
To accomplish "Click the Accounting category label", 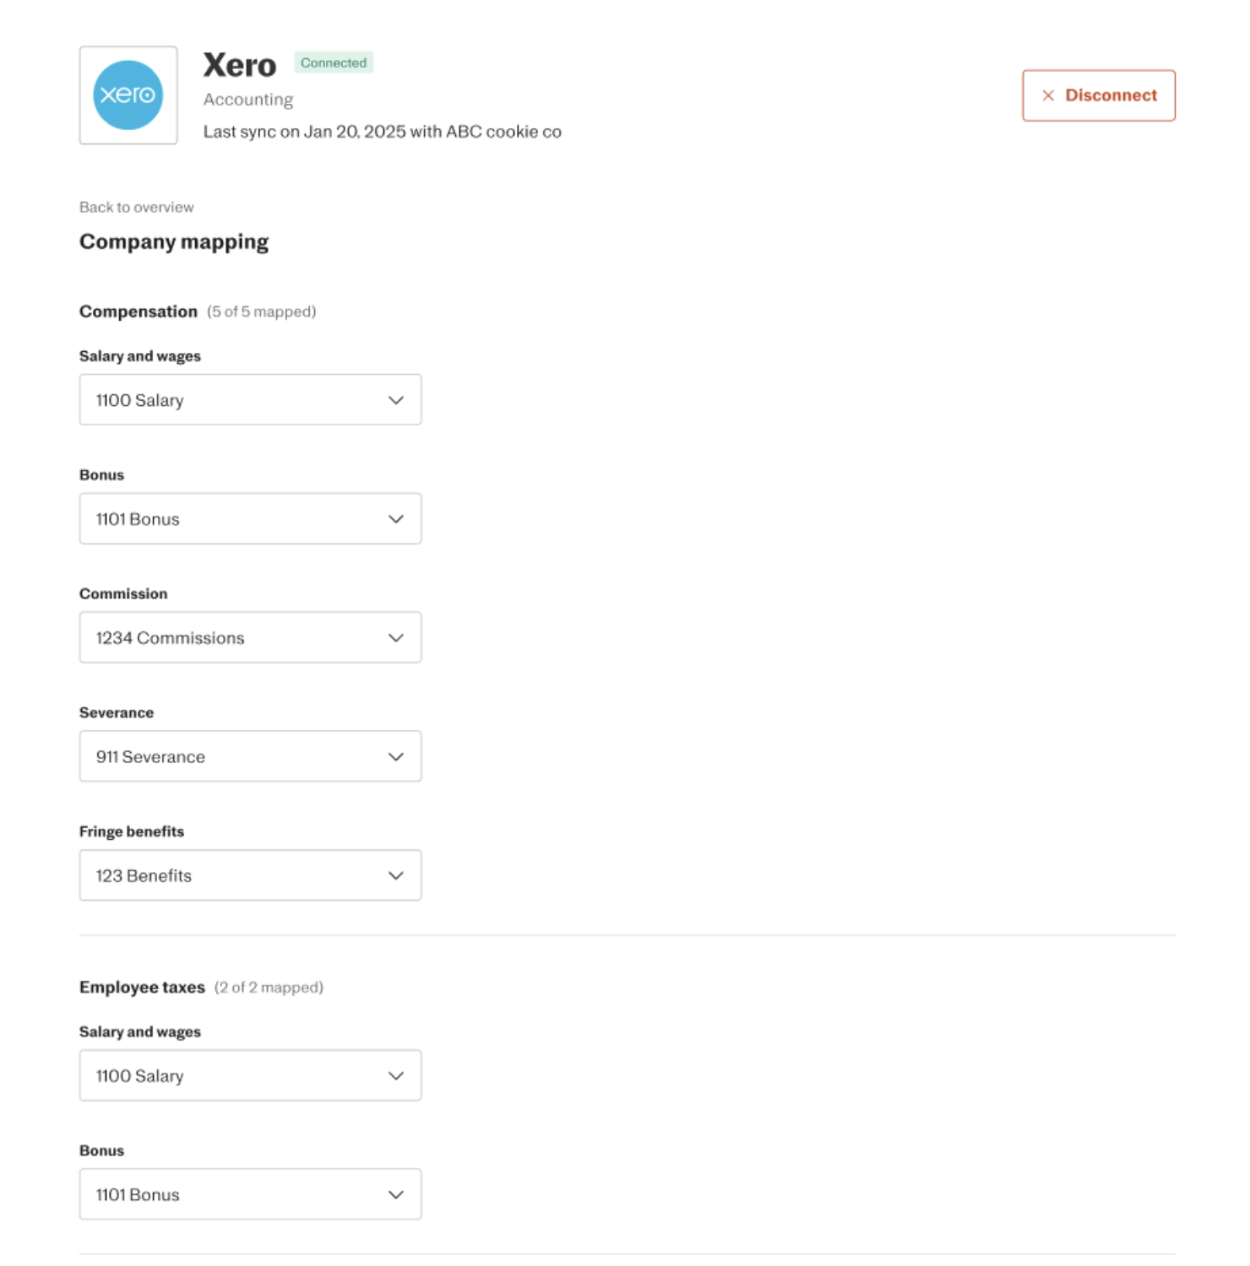I will [248, 100].
